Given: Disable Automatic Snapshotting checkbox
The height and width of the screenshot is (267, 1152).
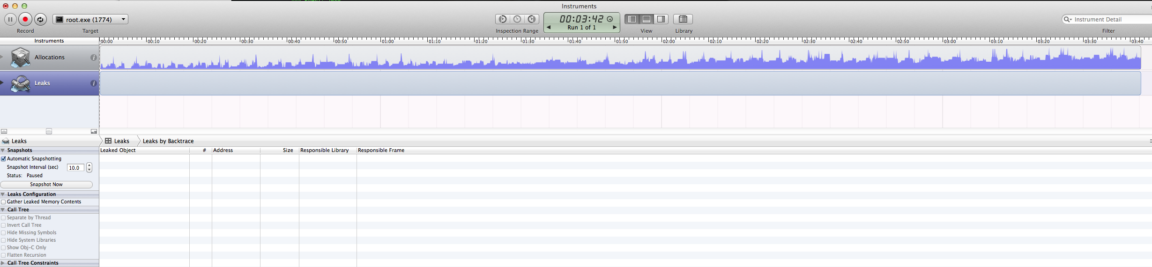Looking at the screenshot, I should pos(4,159).
